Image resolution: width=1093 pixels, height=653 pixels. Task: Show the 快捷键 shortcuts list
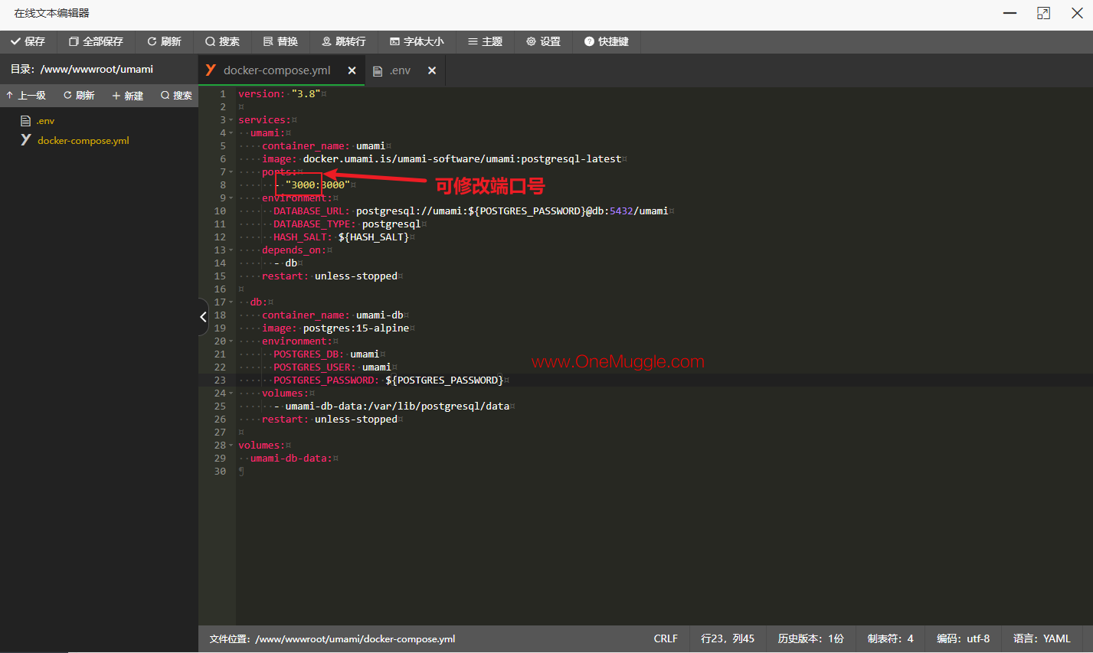click(606, 41)
